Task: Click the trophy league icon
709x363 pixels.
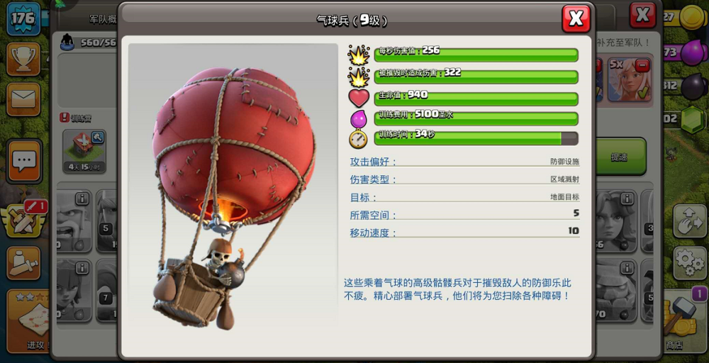Action: pos(23,60)
